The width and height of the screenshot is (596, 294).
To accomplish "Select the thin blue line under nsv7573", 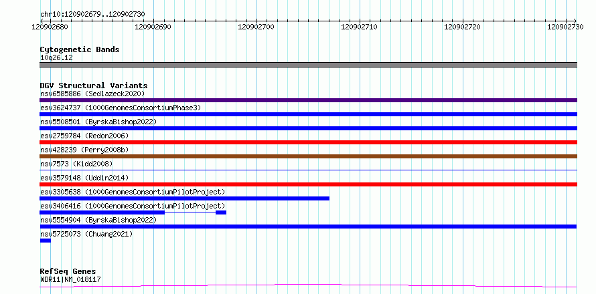I will coord(308,170).
